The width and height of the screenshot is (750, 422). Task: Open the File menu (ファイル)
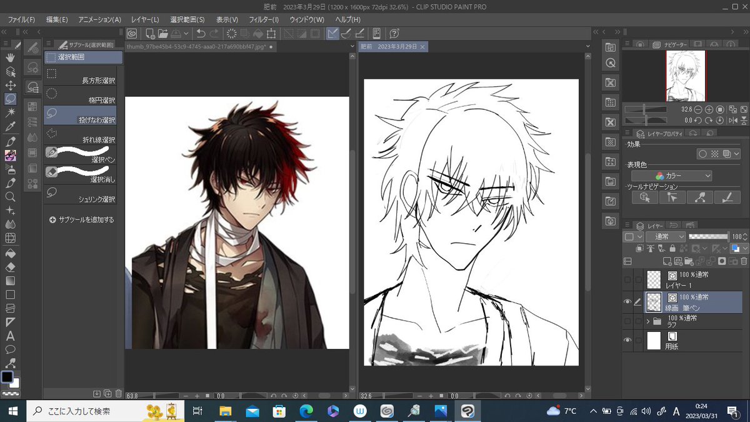(22, 19)
